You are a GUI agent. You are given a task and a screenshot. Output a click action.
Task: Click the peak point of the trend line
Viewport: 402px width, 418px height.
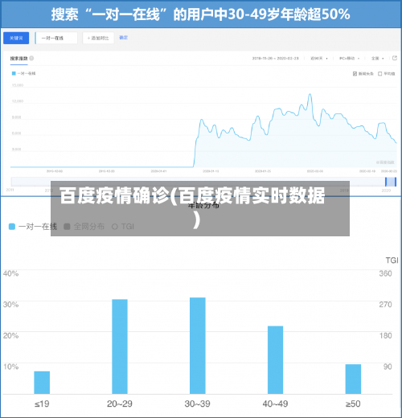(x=310, y=94)
